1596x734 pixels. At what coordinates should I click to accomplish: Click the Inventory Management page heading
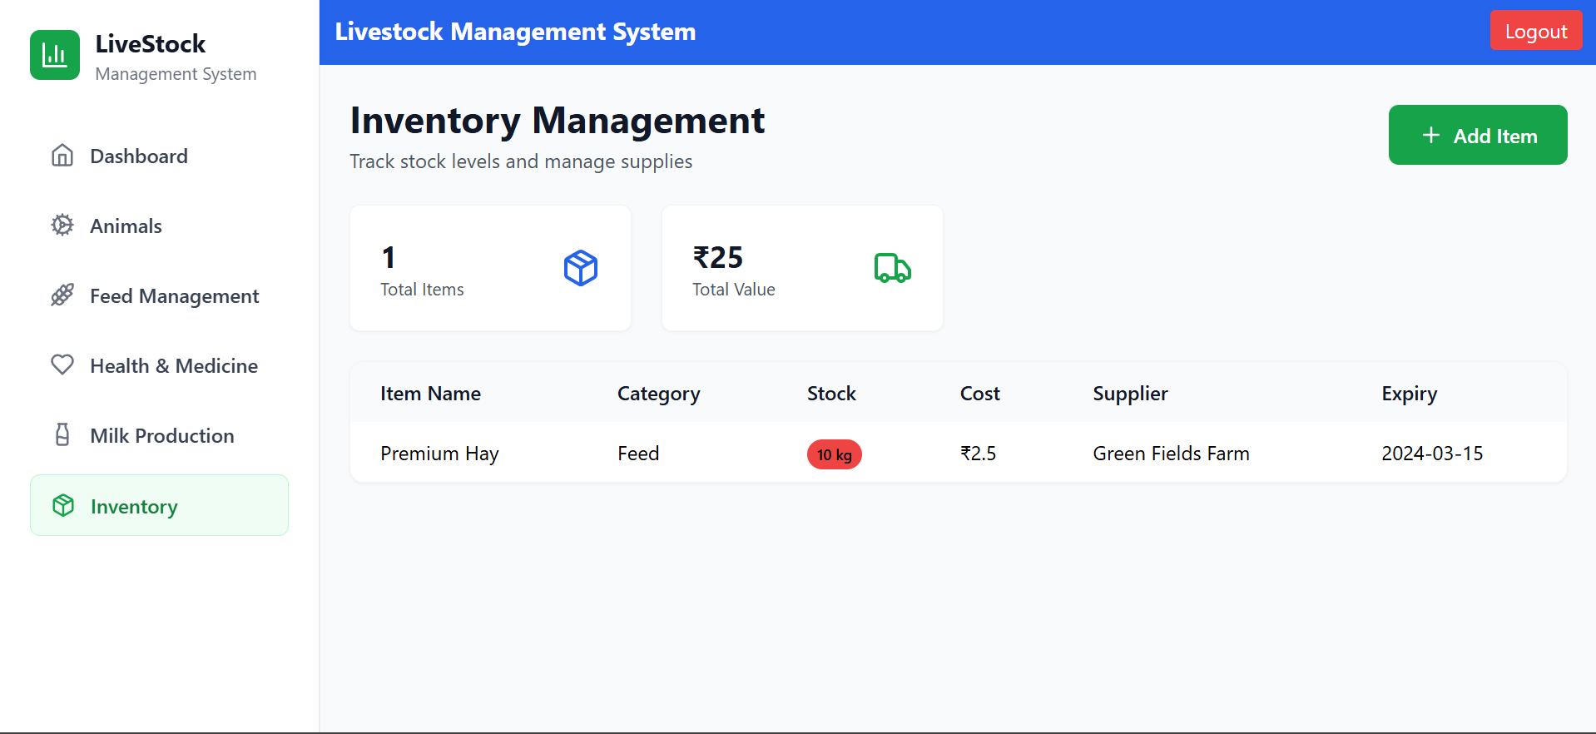coord(557,121)
